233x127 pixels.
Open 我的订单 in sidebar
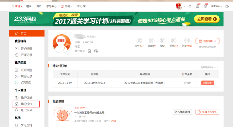[x=26, y=98]
